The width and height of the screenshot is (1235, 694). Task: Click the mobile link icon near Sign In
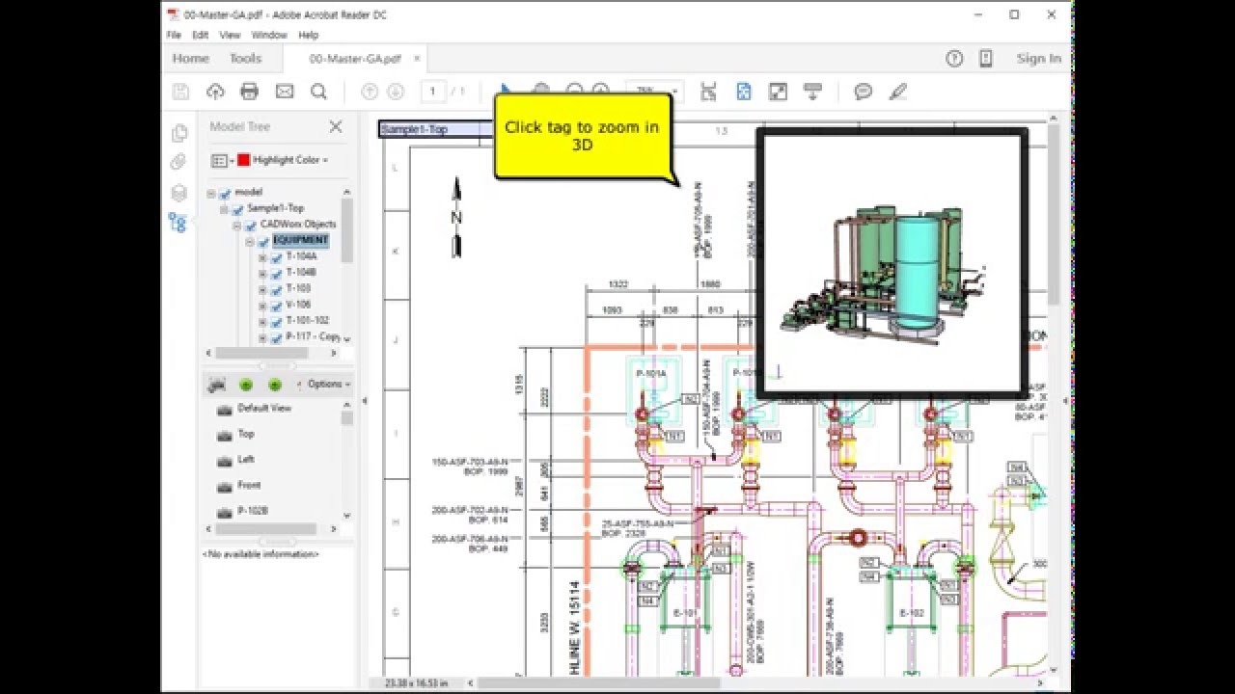(985, 58)
